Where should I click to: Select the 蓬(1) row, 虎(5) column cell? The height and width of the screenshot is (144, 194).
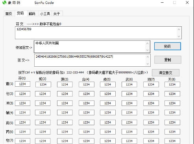[108, 84]
